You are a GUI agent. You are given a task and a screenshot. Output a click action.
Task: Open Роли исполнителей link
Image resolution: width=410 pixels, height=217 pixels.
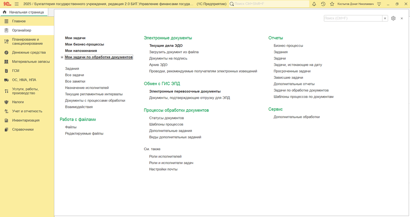point(165,156)
